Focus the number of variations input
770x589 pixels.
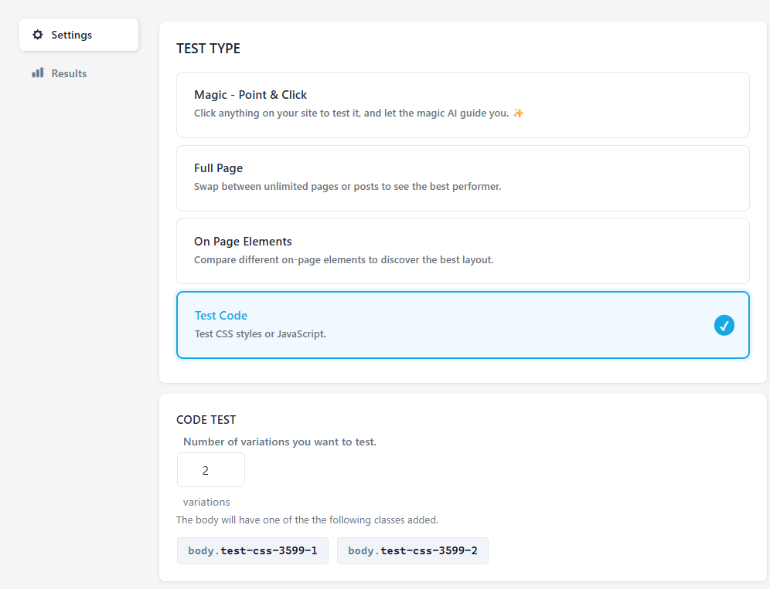point(211,470)
